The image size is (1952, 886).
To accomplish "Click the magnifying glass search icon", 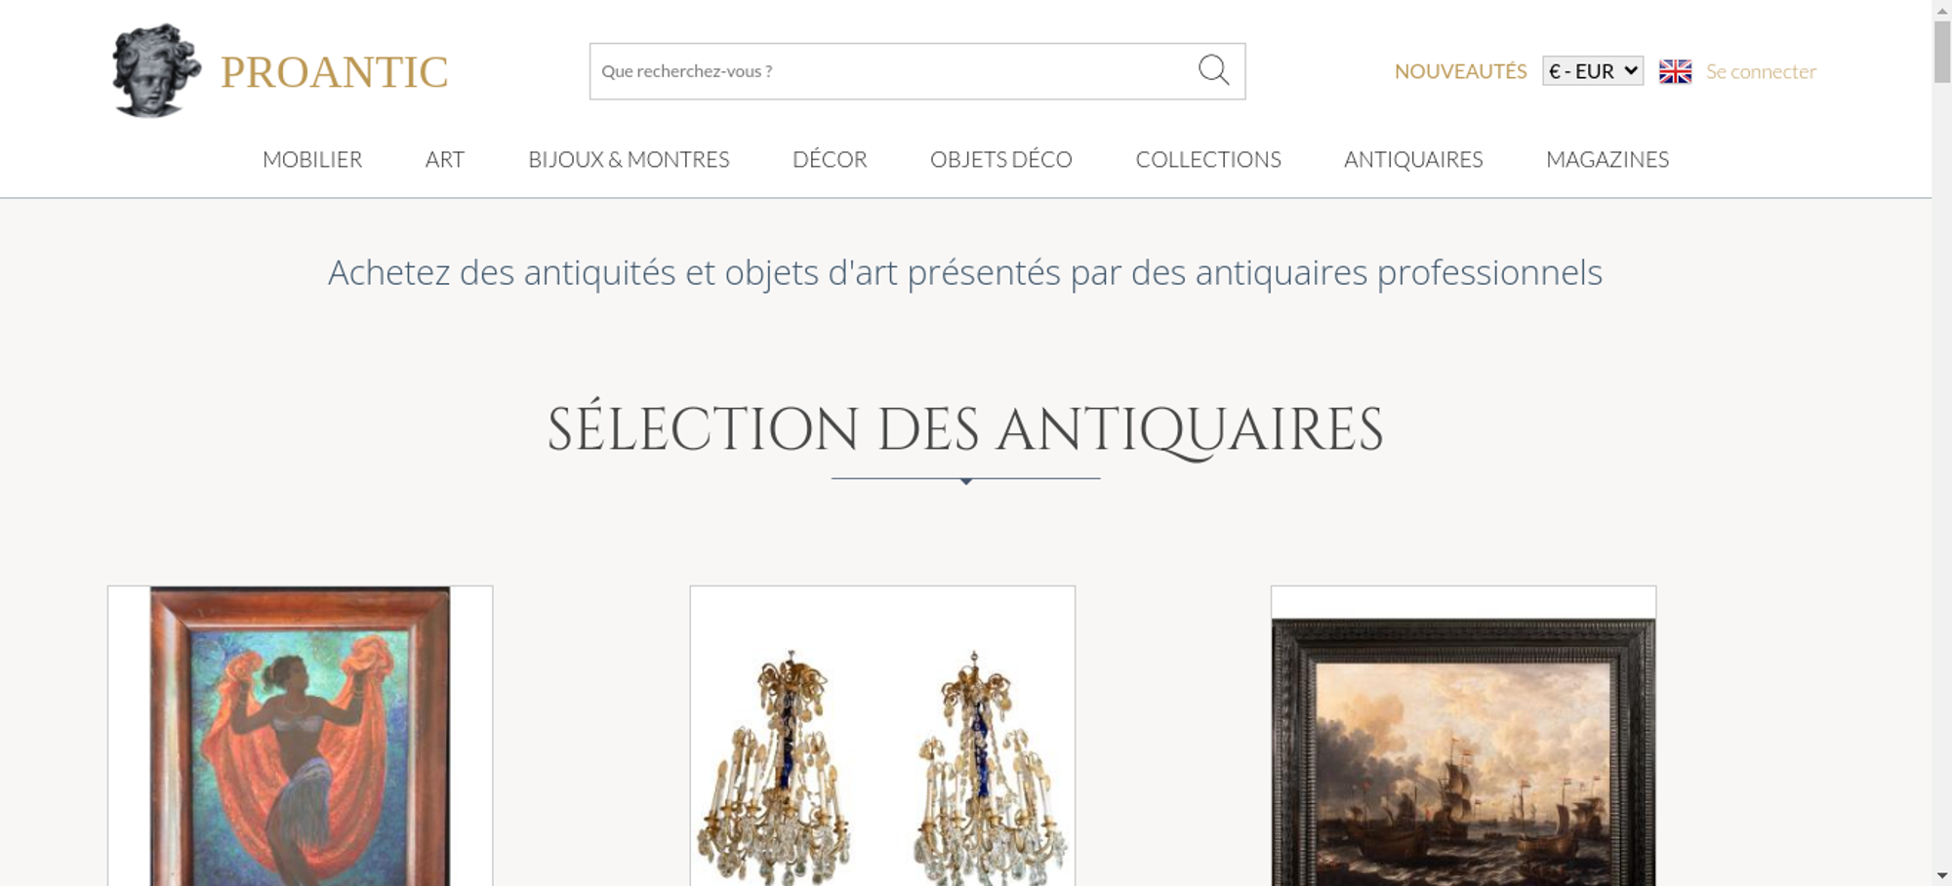I will (x=1213, y=70).
